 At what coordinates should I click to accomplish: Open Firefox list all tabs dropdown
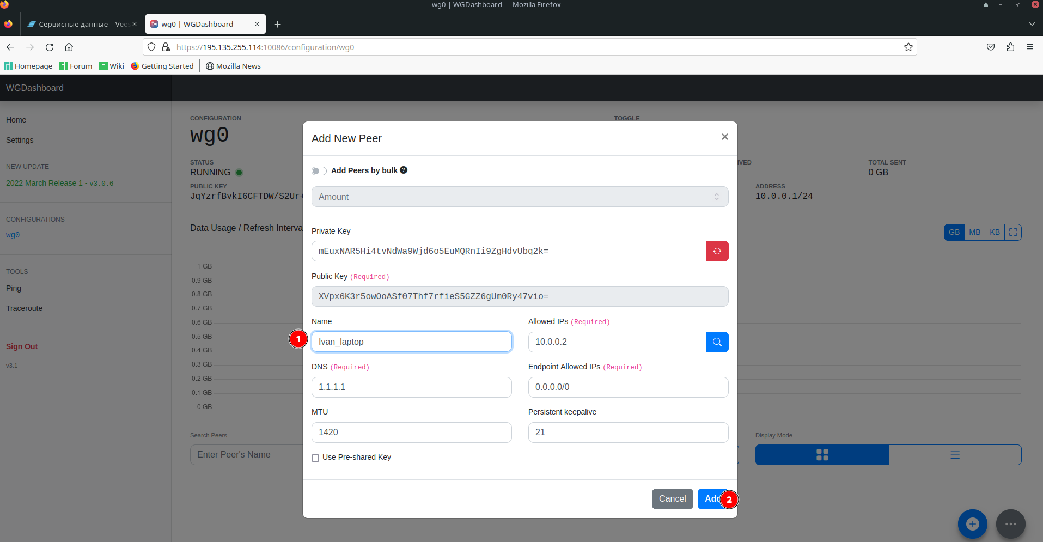pos(1032,24)
